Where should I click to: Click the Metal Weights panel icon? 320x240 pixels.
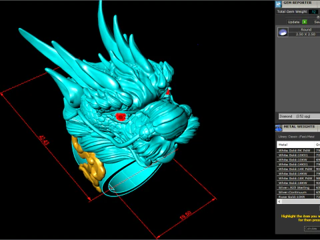click(279, 128)
